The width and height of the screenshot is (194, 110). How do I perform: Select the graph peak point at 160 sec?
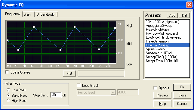click(75, 27)
